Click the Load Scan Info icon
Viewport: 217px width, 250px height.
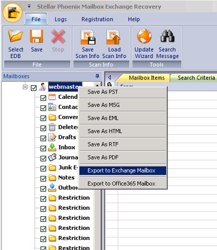pos(114,37)
